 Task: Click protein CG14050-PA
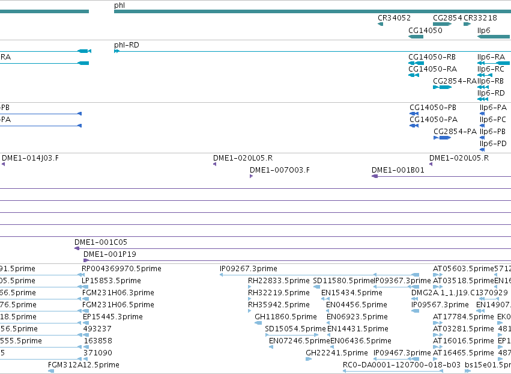coord(434,120)
